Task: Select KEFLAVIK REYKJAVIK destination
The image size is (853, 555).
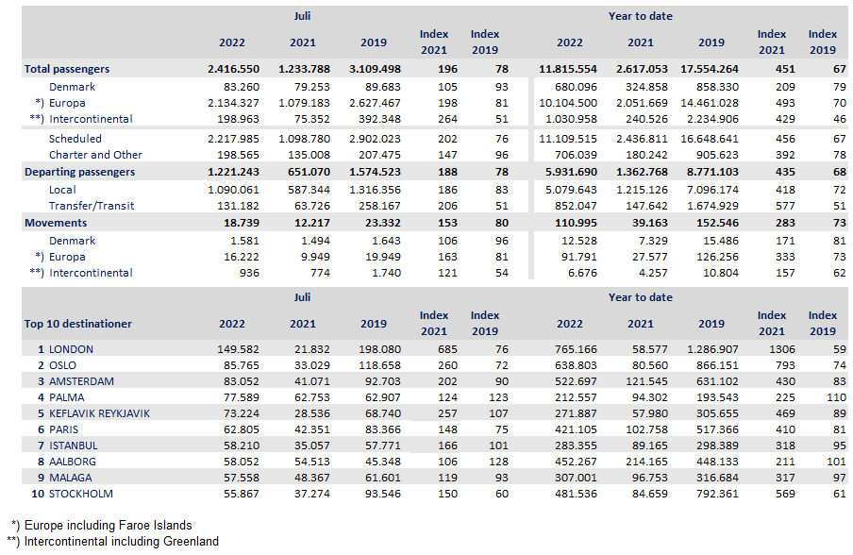Action: (99, 413)
